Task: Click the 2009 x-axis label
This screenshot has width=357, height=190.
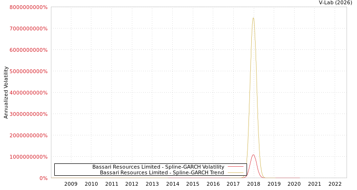Action: [x=71, y=184]
